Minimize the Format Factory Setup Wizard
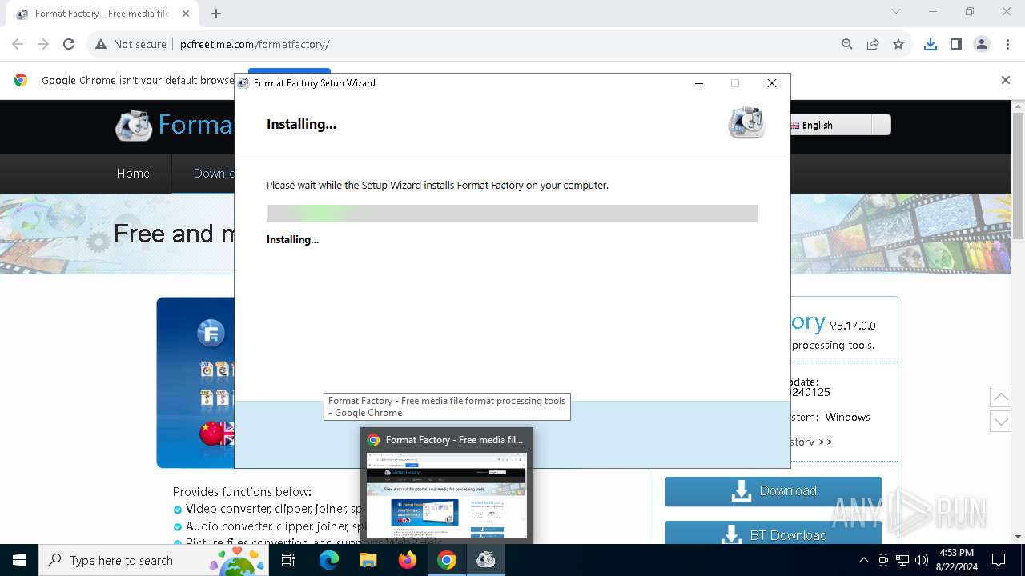1025x576 pixels. 699,83
